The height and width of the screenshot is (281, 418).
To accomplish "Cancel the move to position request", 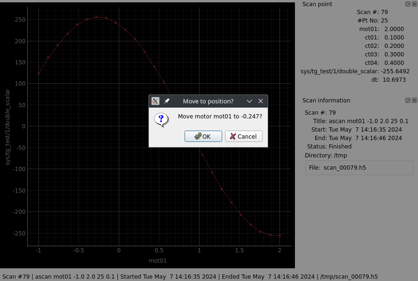I will (243, 136).
